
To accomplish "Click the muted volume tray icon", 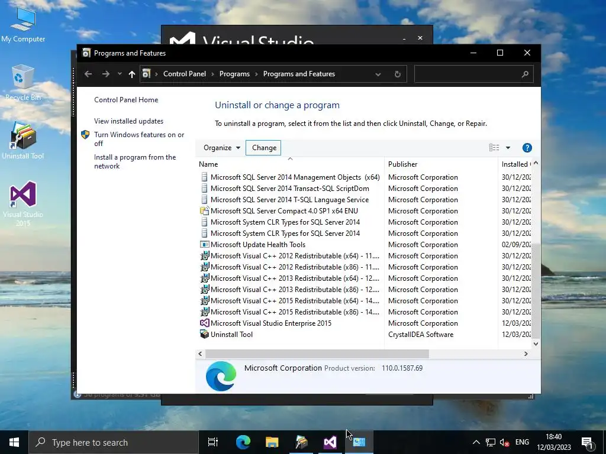I will pos(504,442).
